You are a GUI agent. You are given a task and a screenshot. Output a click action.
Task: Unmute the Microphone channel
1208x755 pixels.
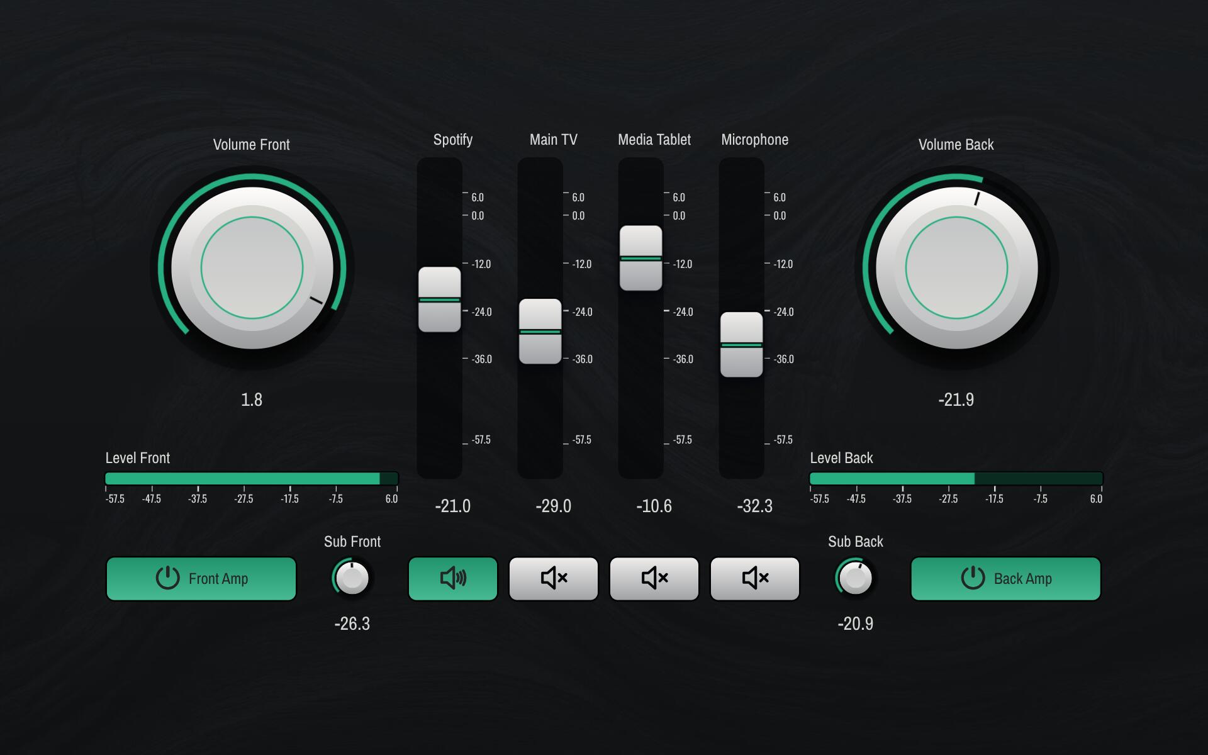(754, 578)
